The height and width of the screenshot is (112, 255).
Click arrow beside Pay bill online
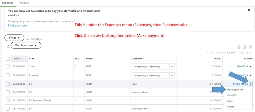pos(251,84)
